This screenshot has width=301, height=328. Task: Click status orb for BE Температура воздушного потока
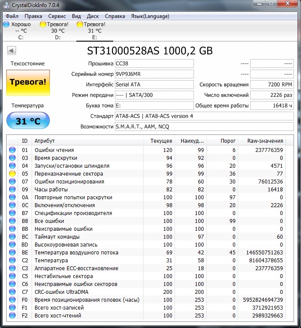coord(12,252)
